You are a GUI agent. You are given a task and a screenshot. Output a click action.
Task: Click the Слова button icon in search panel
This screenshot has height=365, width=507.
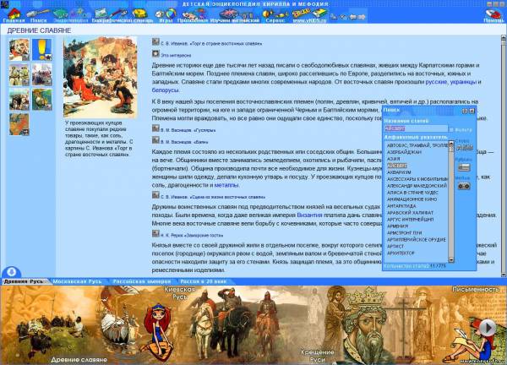tap(464, 148)
